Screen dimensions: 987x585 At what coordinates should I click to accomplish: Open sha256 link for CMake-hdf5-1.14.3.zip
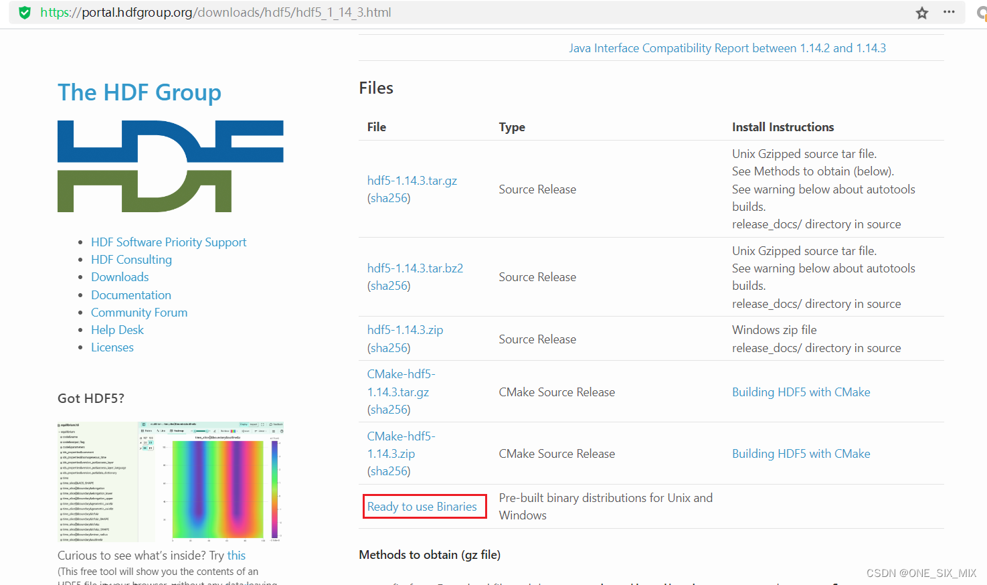point(389,471)
